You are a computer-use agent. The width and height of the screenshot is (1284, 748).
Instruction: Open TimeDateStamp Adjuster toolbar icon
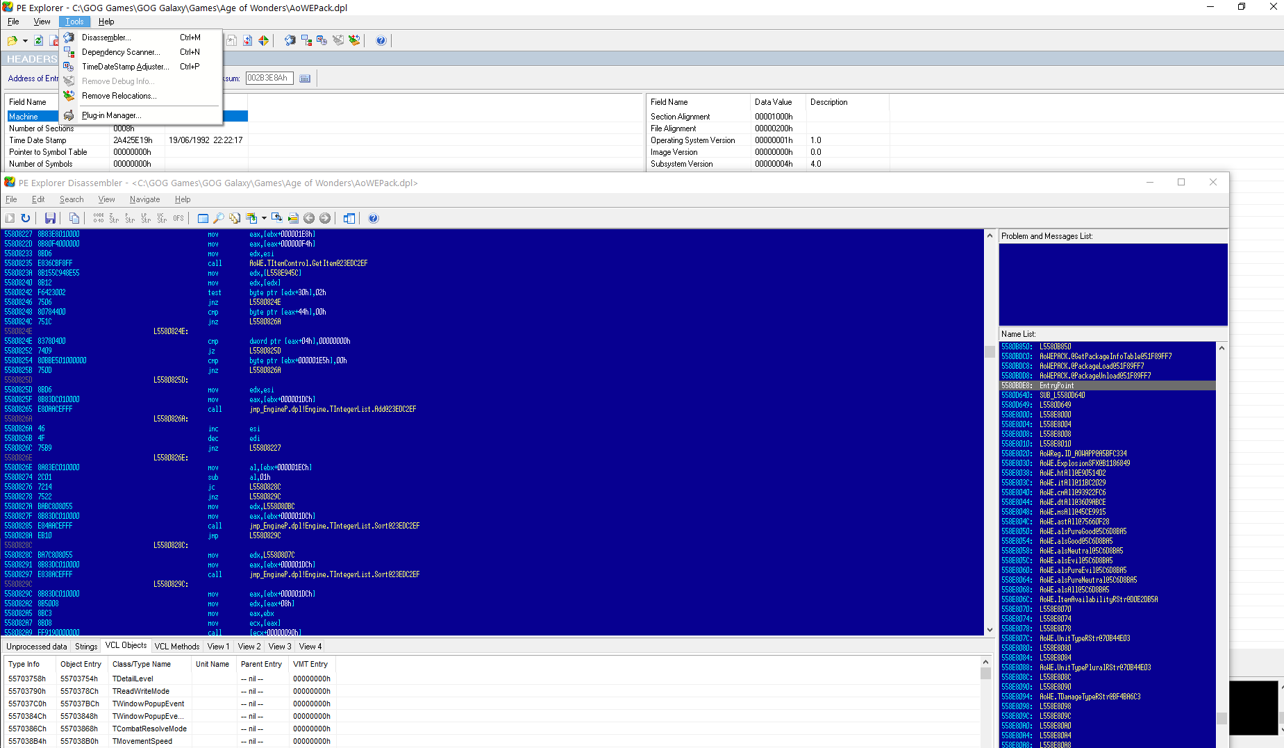click(322, 41)
